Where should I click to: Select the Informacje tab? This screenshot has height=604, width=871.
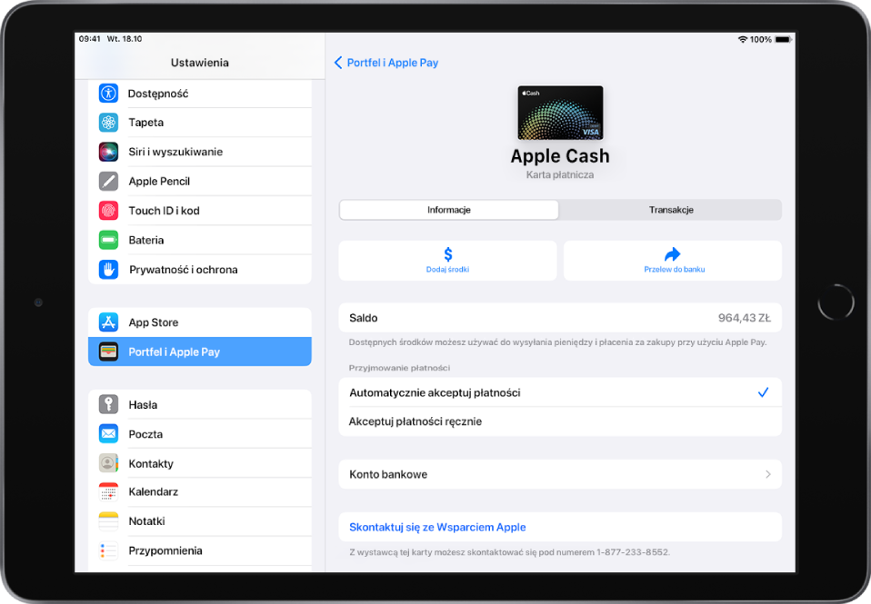(448, 209)
